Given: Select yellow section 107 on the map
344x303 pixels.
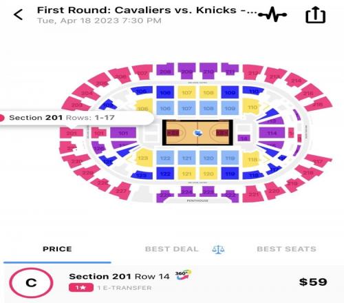Looking at the screenshot, I should pyautogui.click(x=186, y=92).
